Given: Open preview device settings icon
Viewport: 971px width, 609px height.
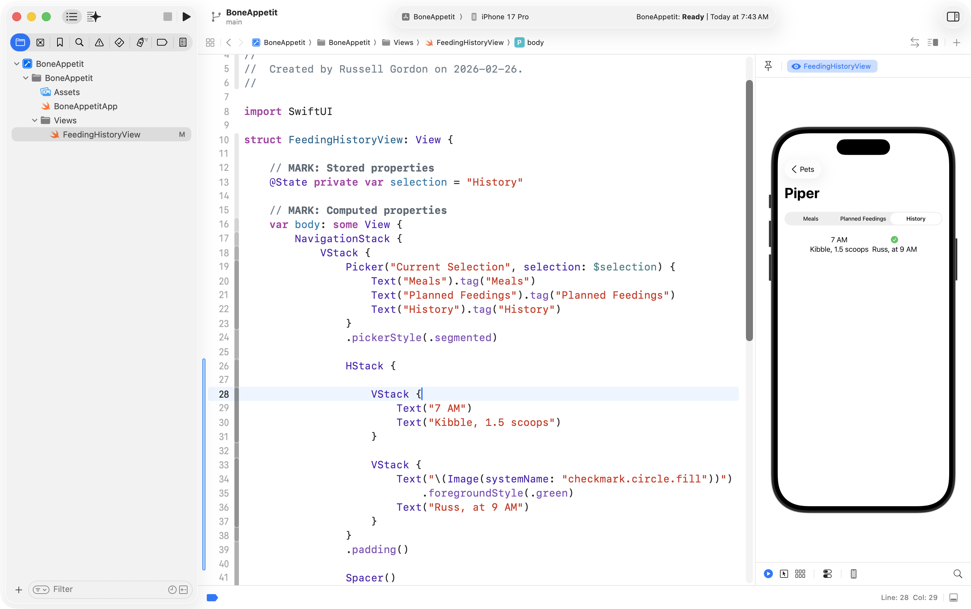Looking at the screenshot, I should click(827, 574).
